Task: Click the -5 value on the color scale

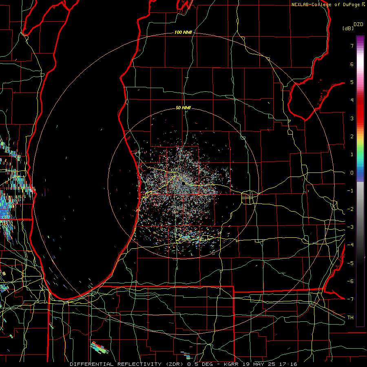Action: (350, 263)
